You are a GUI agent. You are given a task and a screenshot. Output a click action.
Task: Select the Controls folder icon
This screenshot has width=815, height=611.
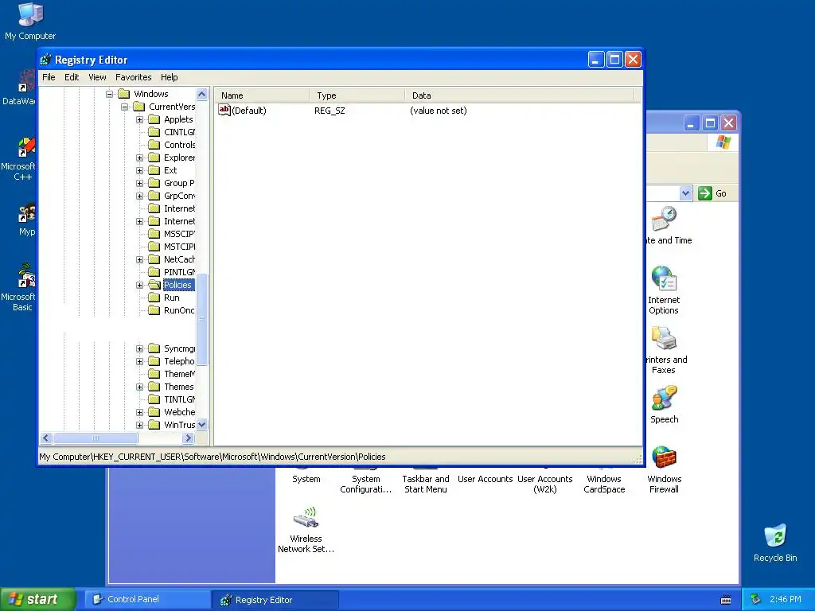[154, 145]
